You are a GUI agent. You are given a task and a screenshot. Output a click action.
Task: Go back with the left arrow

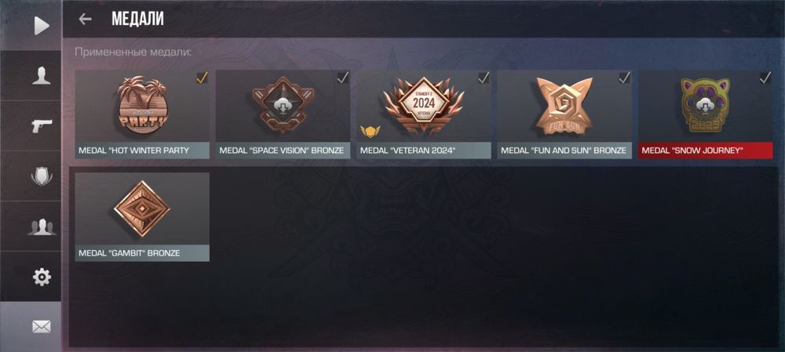coord(85,19)
